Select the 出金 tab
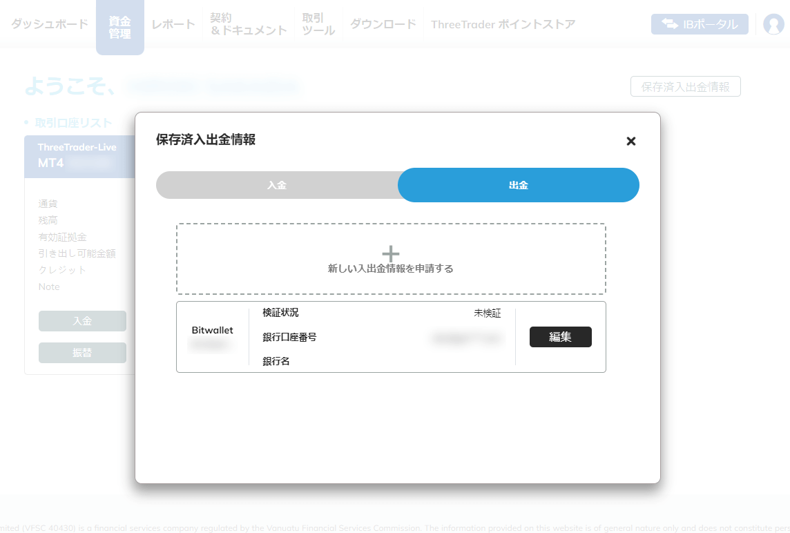The width and height of the screenshot is (790, 533). coord(519,185)
